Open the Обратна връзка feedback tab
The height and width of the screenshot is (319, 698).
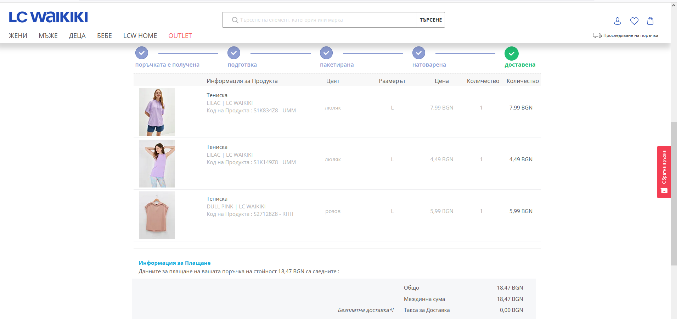click(x=664, y=172)
